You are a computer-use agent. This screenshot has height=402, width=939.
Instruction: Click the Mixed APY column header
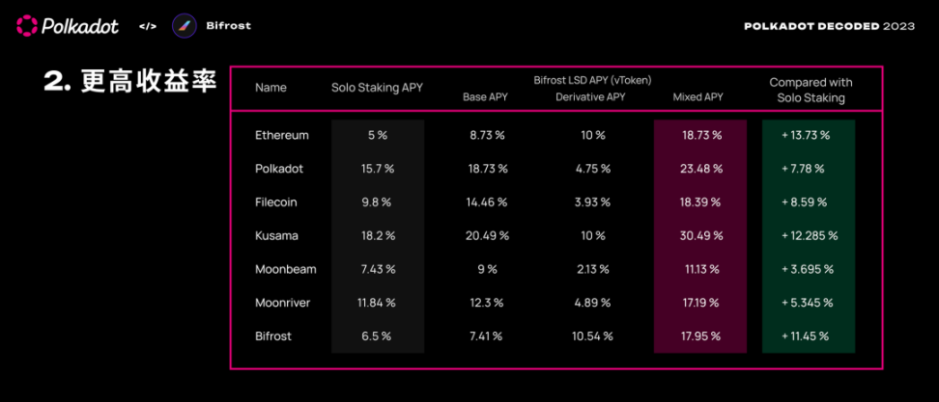point(698,97)
